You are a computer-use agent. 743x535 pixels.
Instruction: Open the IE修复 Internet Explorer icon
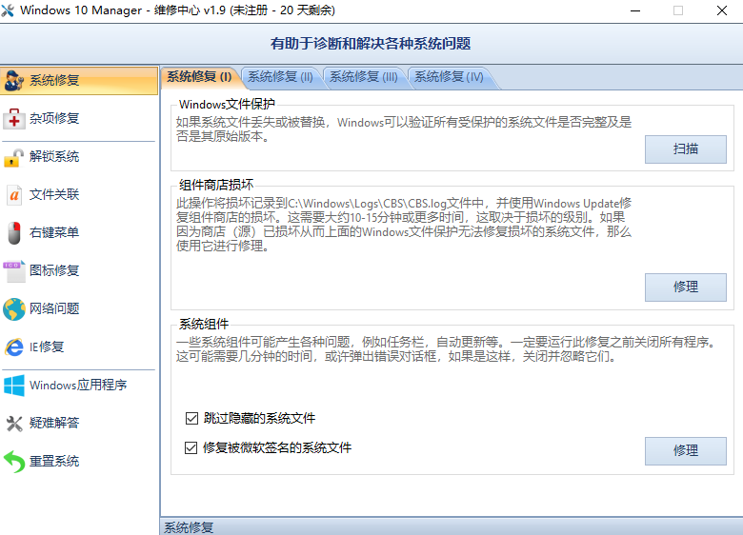13,347
